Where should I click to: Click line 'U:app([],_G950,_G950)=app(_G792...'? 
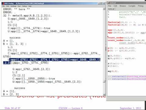(x=47, y=82)
